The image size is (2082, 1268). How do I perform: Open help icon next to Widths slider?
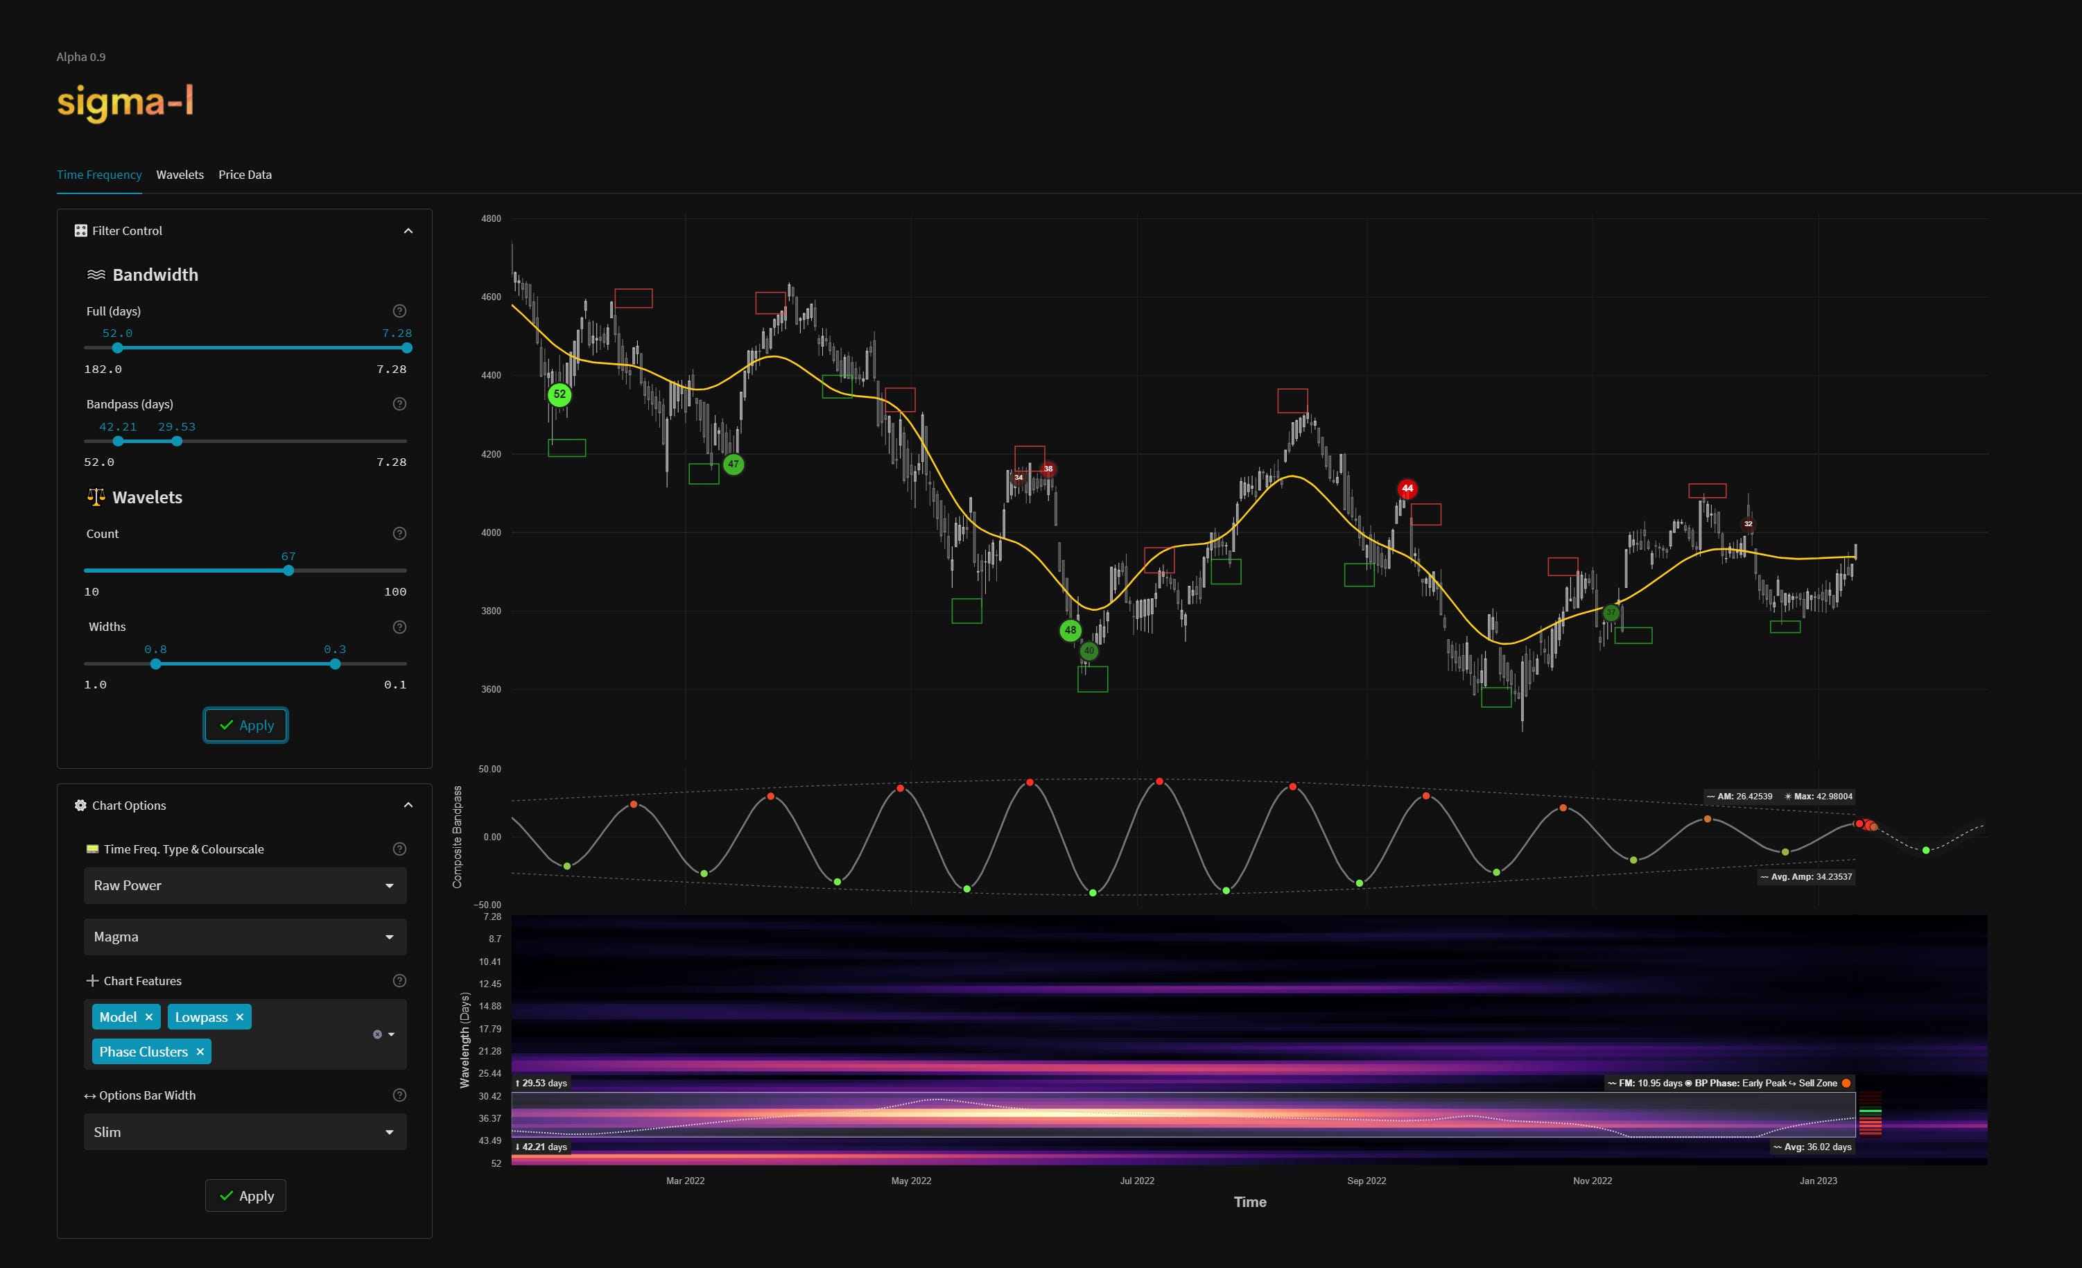click(398, 626)
